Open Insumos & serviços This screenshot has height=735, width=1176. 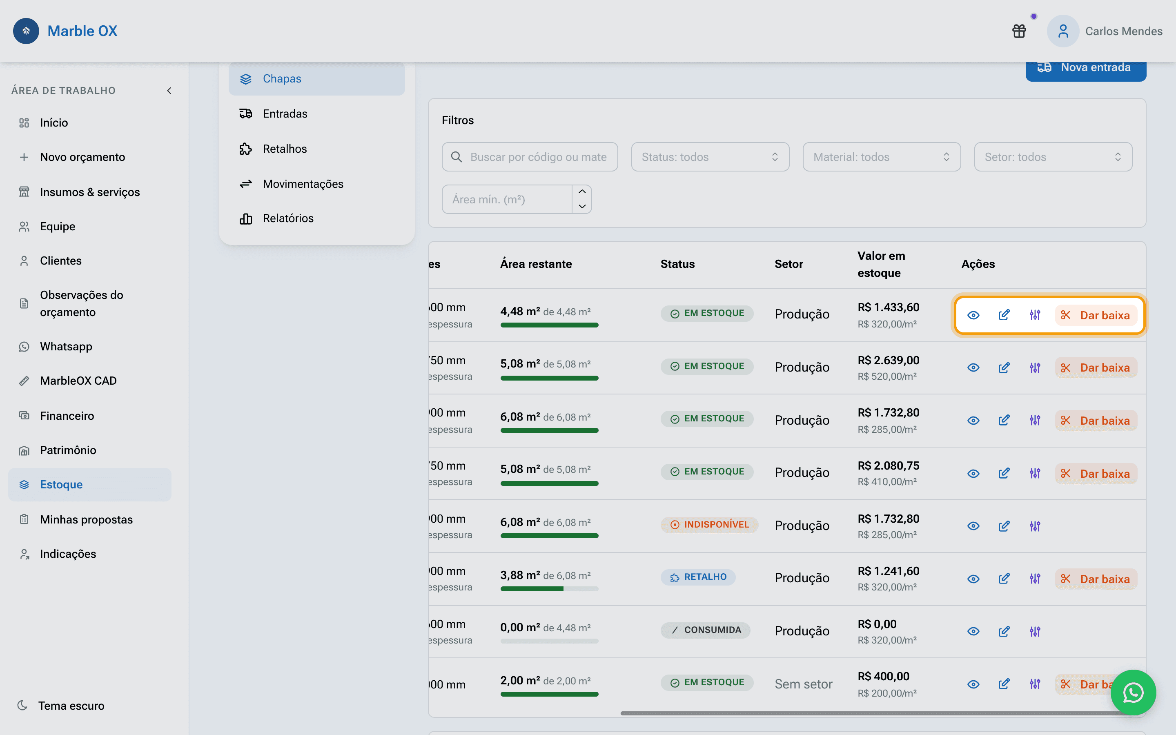pos(90,192)
